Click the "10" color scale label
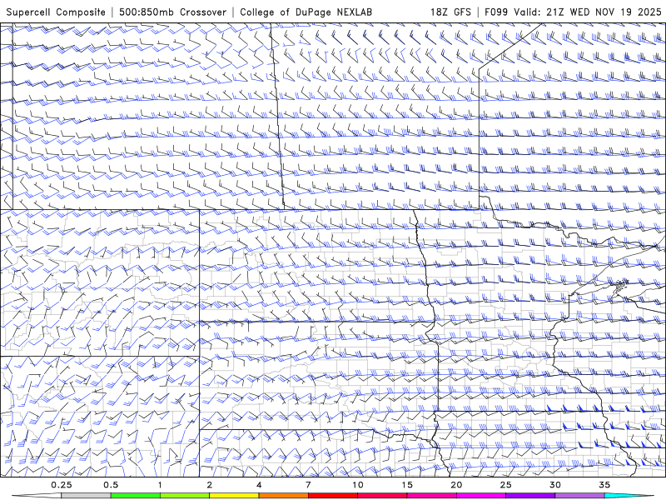 pos(358,485)
